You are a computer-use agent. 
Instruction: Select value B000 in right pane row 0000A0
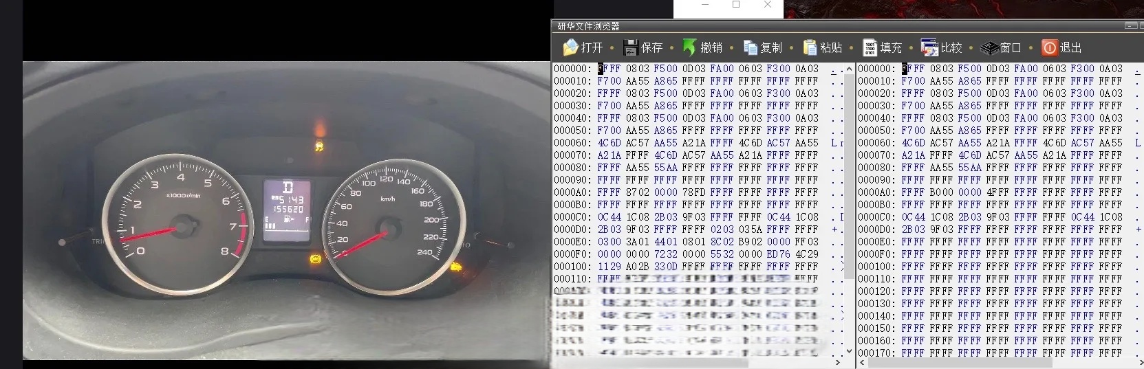(x=941, y=192)
